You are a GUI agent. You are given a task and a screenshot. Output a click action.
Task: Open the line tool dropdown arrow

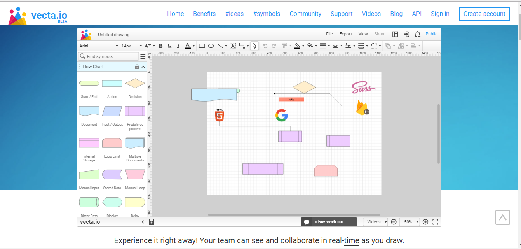click(226, 46)
